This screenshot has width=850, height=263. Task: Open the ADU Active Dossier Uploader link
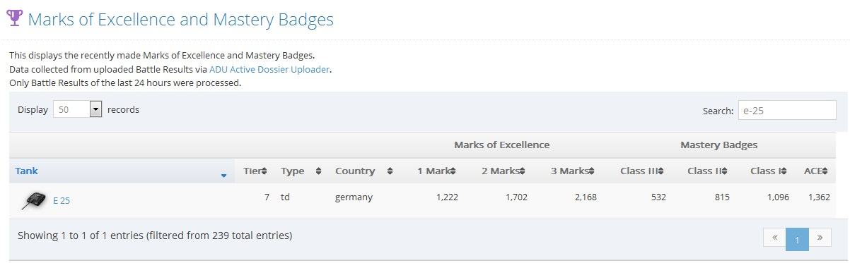pos(270,69)
